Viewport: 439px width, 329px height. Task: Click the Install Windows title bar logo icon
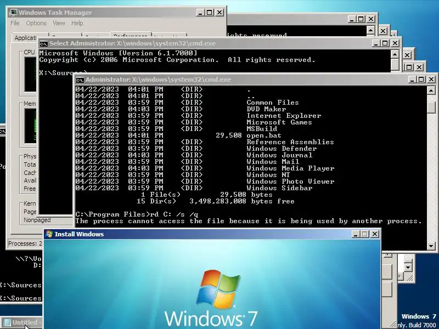49,234
